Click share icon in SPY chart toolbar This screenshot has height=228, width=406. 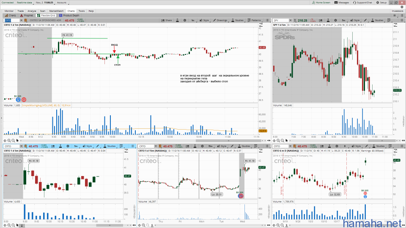pos(321,20)
